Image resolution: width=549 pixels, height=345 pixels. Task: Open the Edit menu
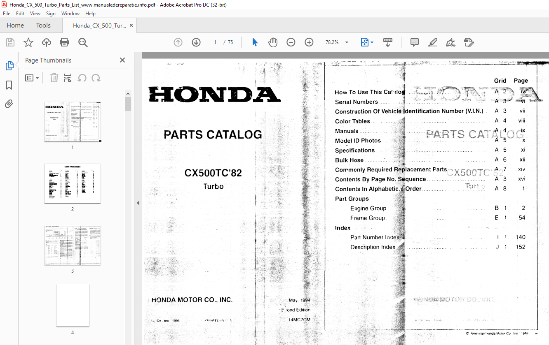[x=20, y=14]
